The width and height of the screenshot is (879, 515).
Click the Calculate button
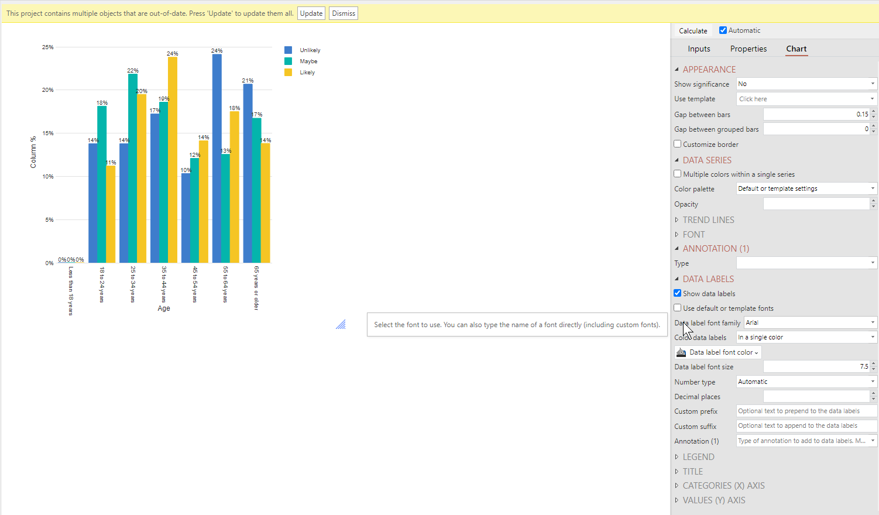point(693,31)
